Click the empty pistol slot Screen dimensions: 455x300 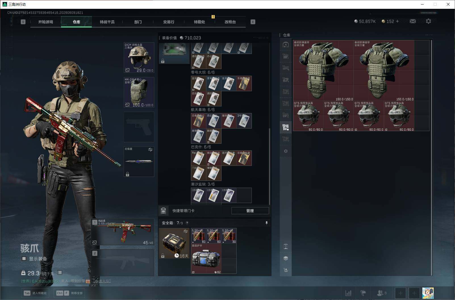point(139,127)
